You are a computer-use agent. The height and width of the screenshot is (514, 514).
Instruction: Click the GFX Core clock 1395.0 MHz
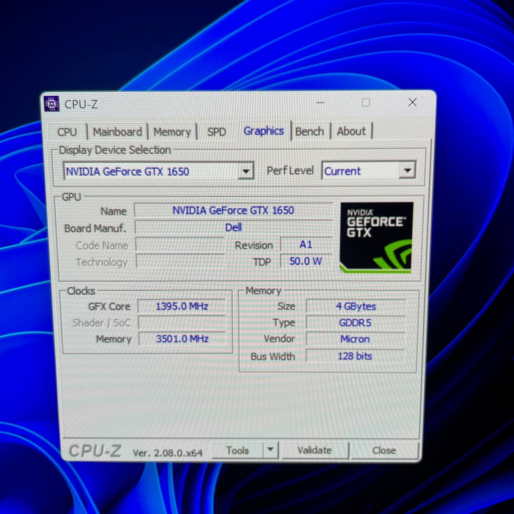pos(182,306)
